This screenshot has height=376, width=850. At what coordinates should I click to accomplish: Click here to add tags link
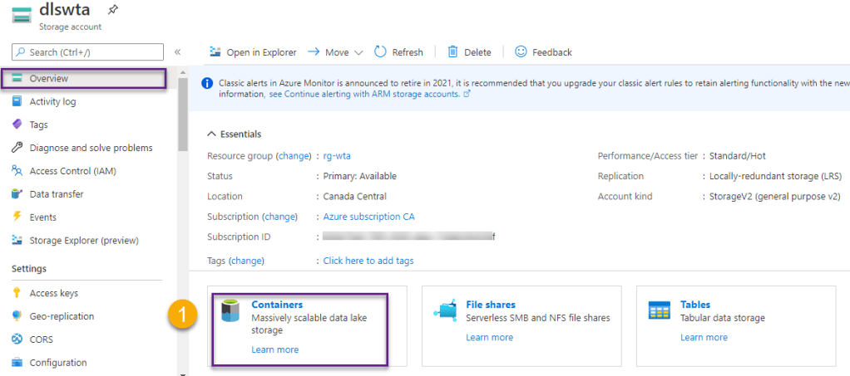368,261
